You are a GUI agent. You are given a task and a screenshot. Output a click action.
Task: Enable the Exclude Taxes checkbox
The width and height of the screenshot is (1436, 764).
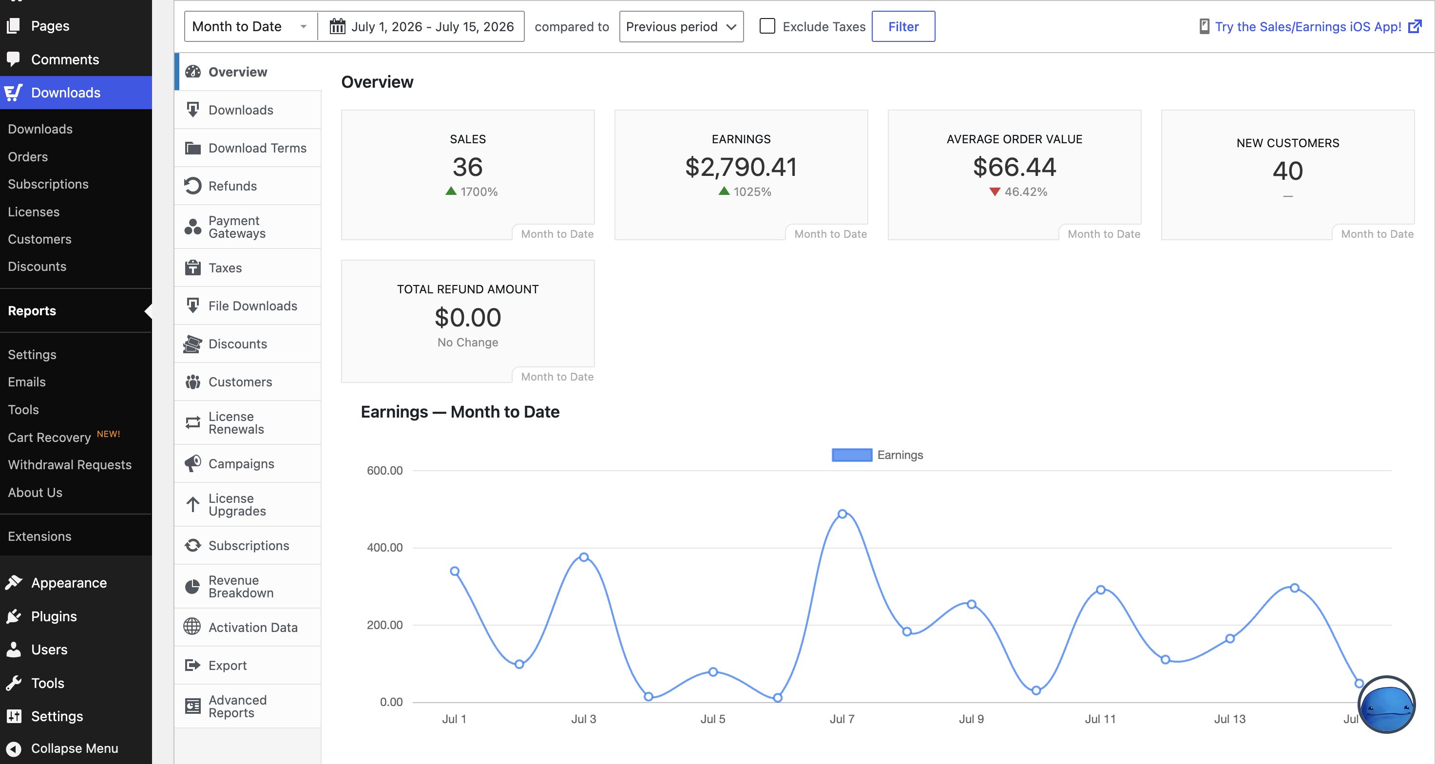(767, 26)
